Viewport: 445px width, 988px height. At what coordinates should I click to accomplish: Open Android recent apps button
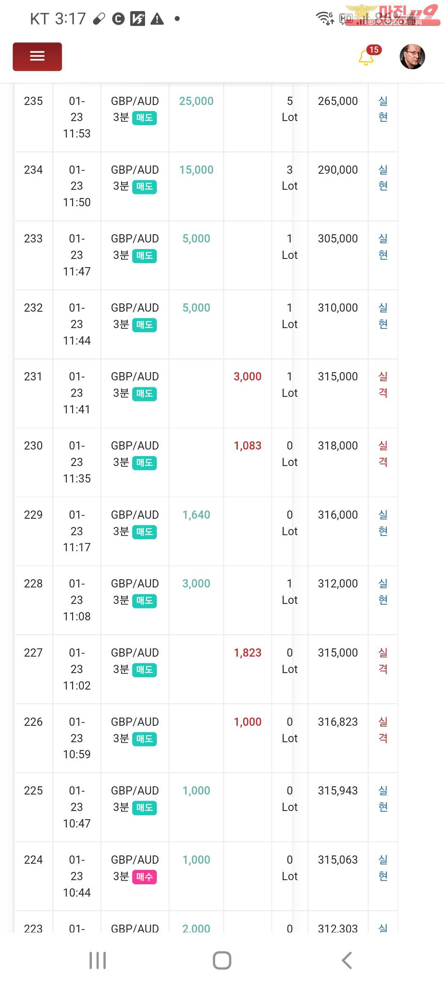tap(98, 960)
